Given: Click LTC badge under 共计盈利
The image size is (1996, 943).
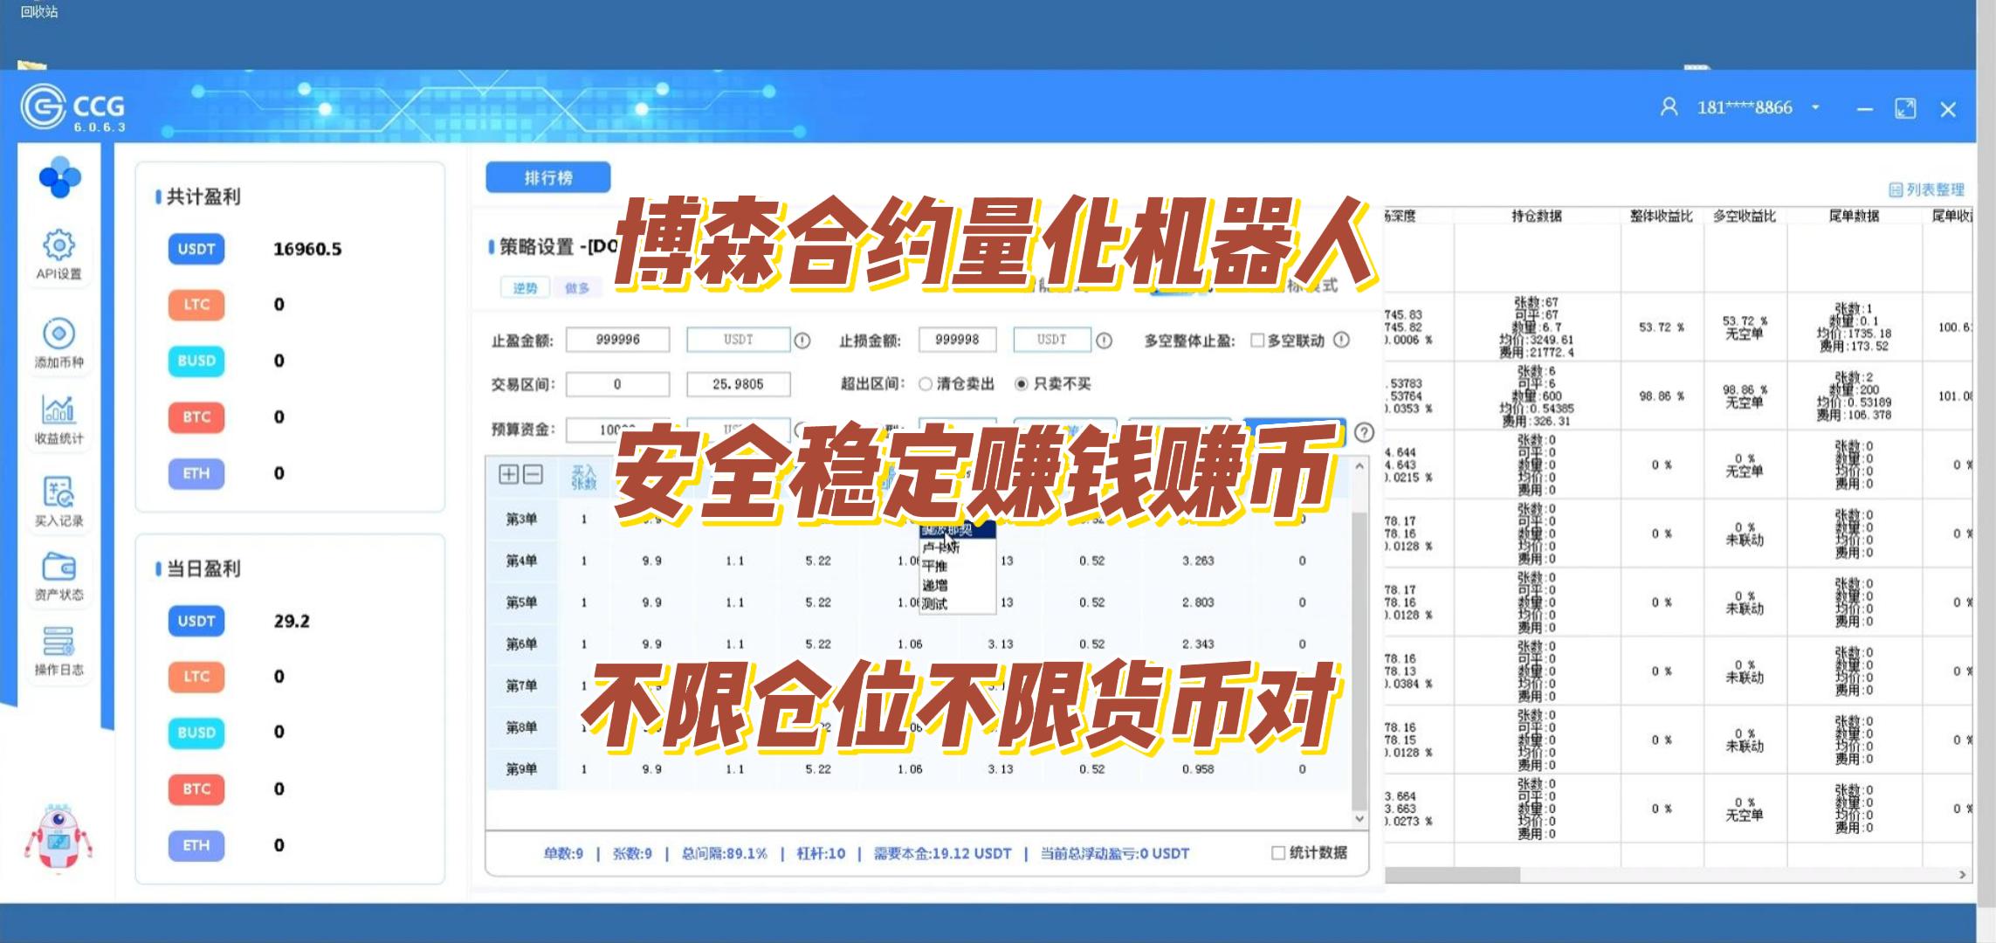Looking at the screenshot, I should tap(196, 305).
